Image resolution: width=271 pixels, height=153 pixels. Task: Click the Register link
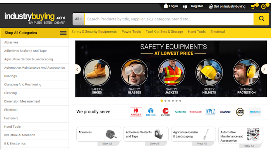[197, 6]
